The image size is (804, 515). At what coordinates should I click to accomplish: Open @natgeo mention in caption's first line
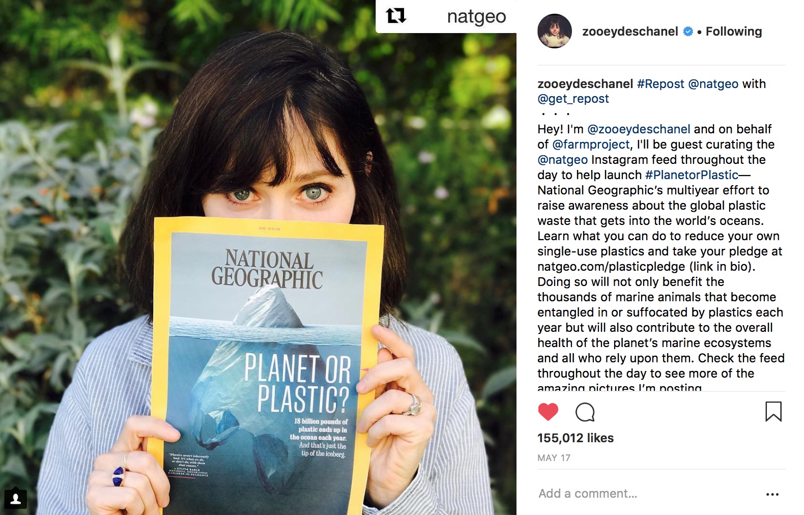pos(713,84)
